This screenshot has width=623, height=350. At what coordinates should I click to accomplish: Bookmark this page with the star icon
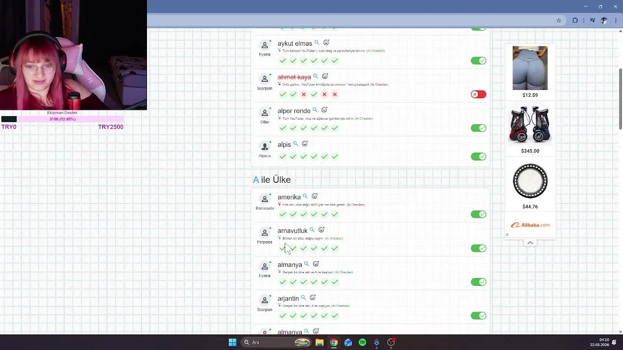coord(559,20)
